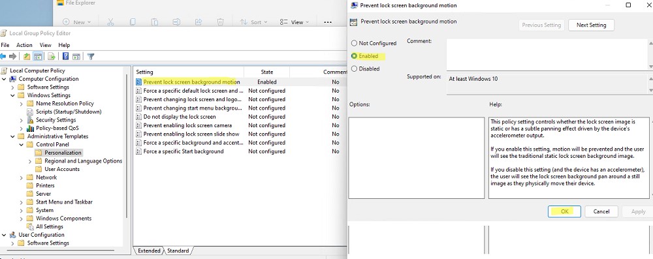Click inside the Comment text box
The height and width of the screenshot is (259, 653).
547,54
